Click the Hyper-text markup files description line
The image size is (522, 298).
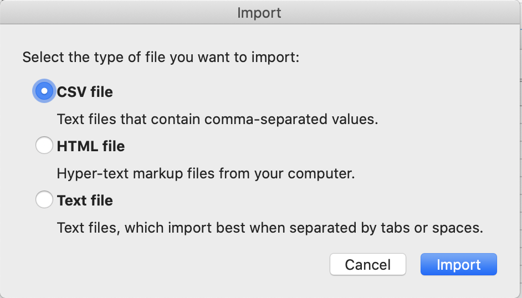pos(206,173)
